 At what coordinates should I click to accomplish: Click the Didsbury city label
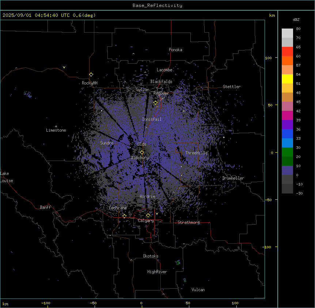pyautogui.click(x=140, y=158)
